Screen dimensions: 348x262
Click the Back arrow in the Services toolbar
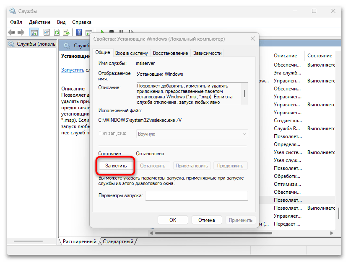tap(11, 33)
